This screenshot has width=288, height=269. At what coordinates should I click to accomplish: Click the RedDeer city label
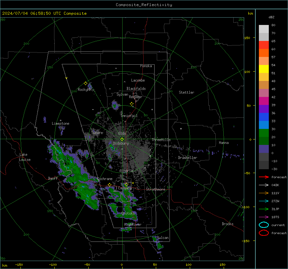click(136, 97)
